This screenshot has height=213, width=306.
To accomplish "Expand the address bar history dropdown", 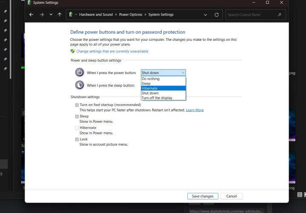I will pyautogui.click(x=206, y=14).
